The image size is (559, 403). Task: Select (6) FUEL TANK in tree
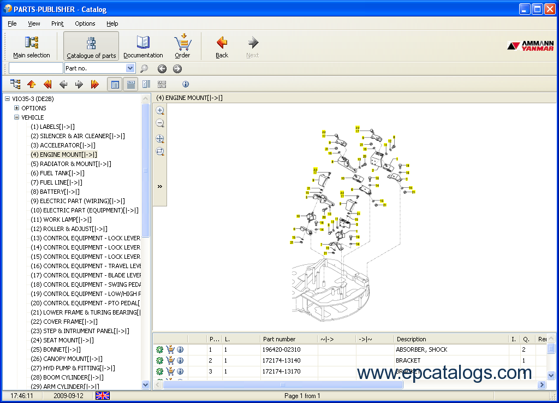(x=57, y=173)
